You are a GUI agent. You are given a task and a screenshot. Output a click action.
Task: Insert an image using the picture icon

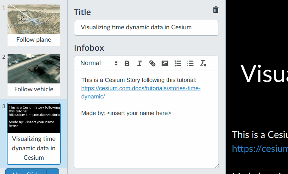pyautogui.click(x=165, y=64)
